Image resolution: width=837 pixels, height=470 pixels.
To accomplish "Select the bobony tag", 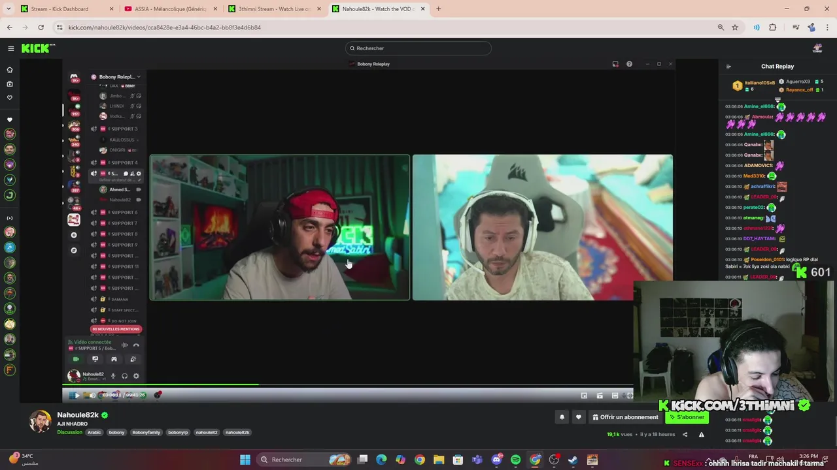I will (x=116, y=432).
